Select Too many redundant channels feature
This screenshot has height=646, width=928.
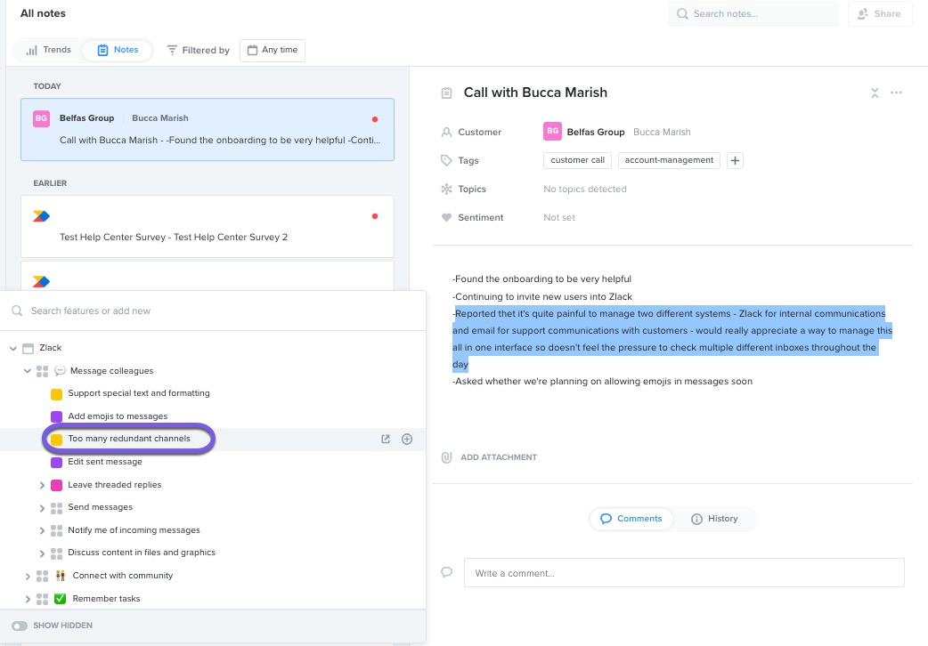[x=129, y=439]
